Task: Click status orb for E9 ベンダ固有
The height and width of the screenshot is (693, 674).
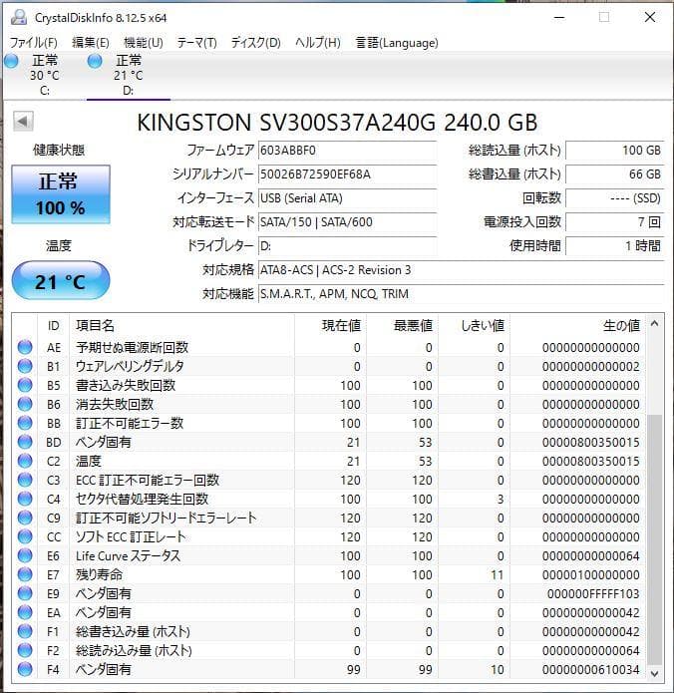Action: pyautogui.click(x=25, y=593)
